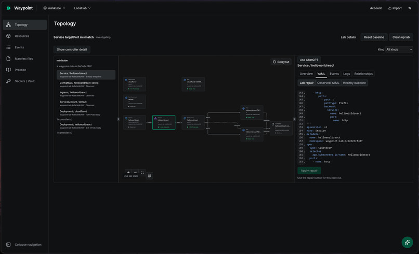Click the Waypoint logo icon
Screen dimensions: 419x254
tap(8, 8)
